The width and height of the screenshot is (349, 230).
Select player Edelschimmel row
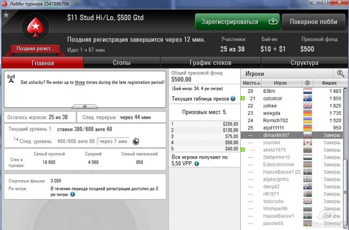click(x=292, y=165)
